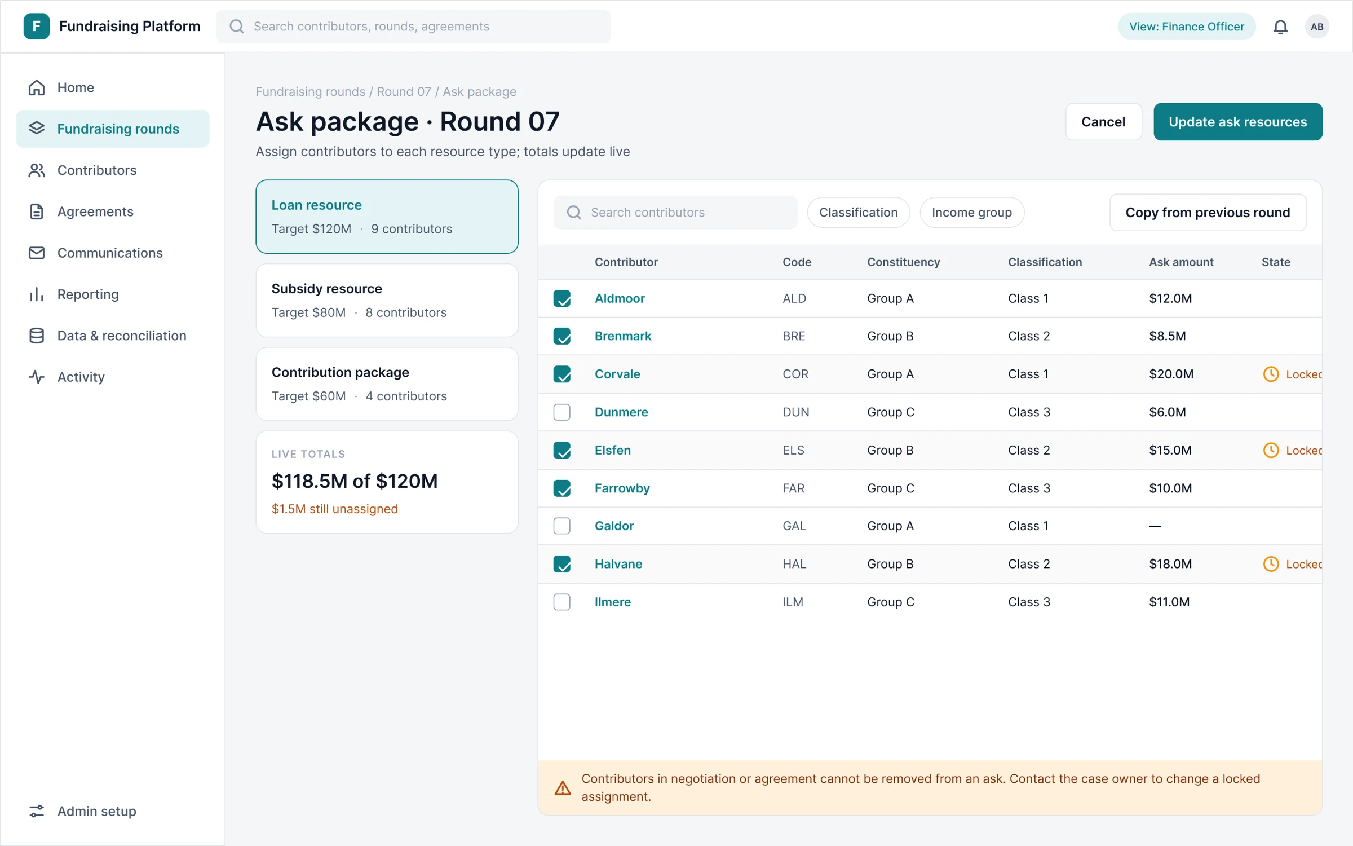Click the Home sidebar icon
Screen dimensions: 1353x846
(37, 87)
